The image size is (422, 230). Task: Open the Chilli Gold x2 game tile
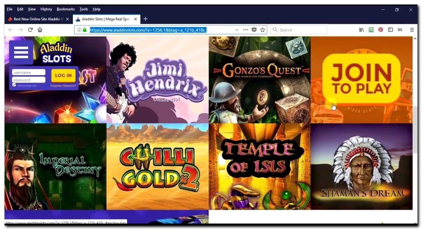coord(157,166)
